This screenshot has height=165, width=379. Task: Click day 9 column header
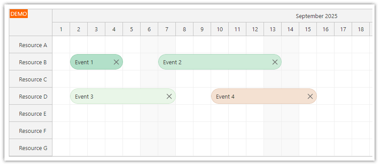(202, 29)
